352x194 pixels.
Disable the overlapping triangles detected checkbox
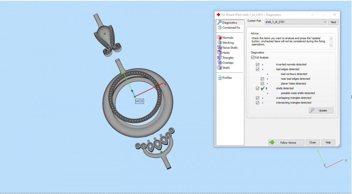click(258, 98)
